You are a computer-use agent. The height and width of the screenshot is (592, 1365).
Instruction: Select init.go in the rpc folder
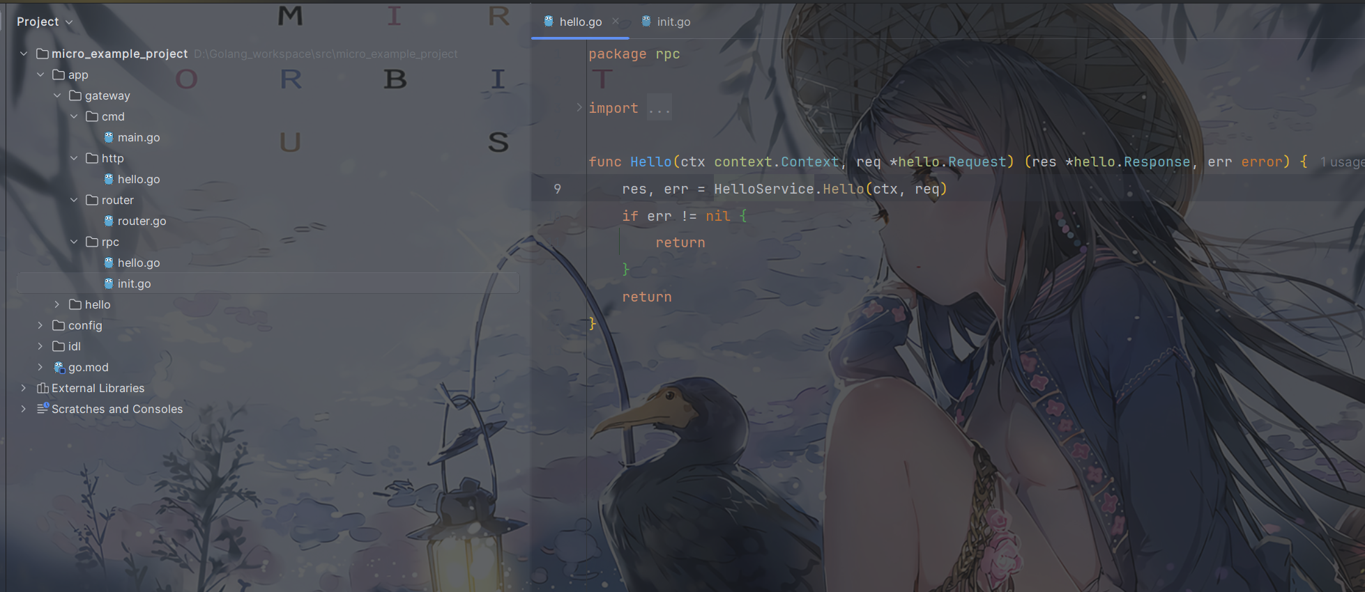coord(134,283)
